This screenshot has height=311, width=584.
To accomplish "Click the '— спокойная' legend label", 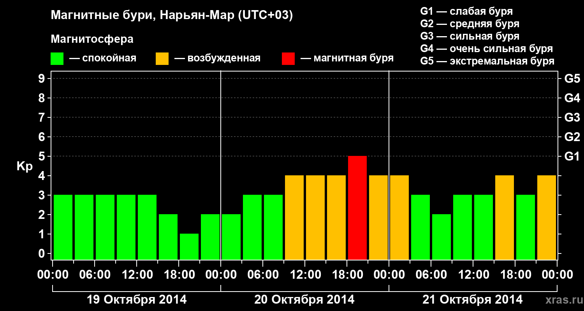I will click(x=103, y=59).
